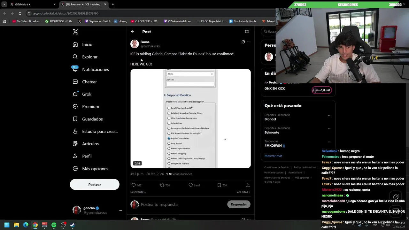This screenshot has width=409, height=230.
Task: Open reader view icon next to Post header
Action: 247,32
